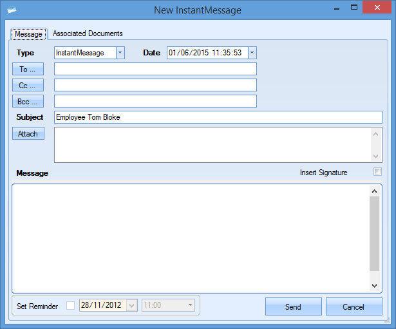
Task: Maximize the New InstantMessage window
Action: coord(354,8)
